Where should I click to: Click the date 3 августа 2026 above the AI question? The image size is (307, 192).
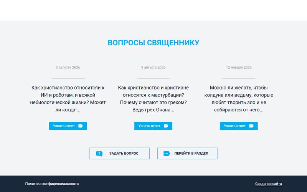pos(68,68)
